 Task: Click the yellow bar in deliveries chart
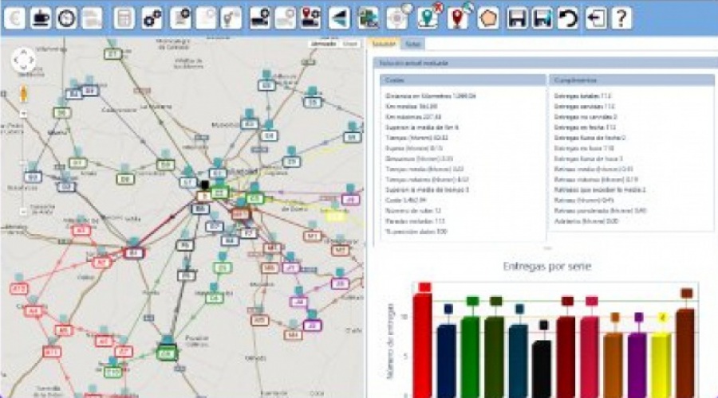click(661, 365)
